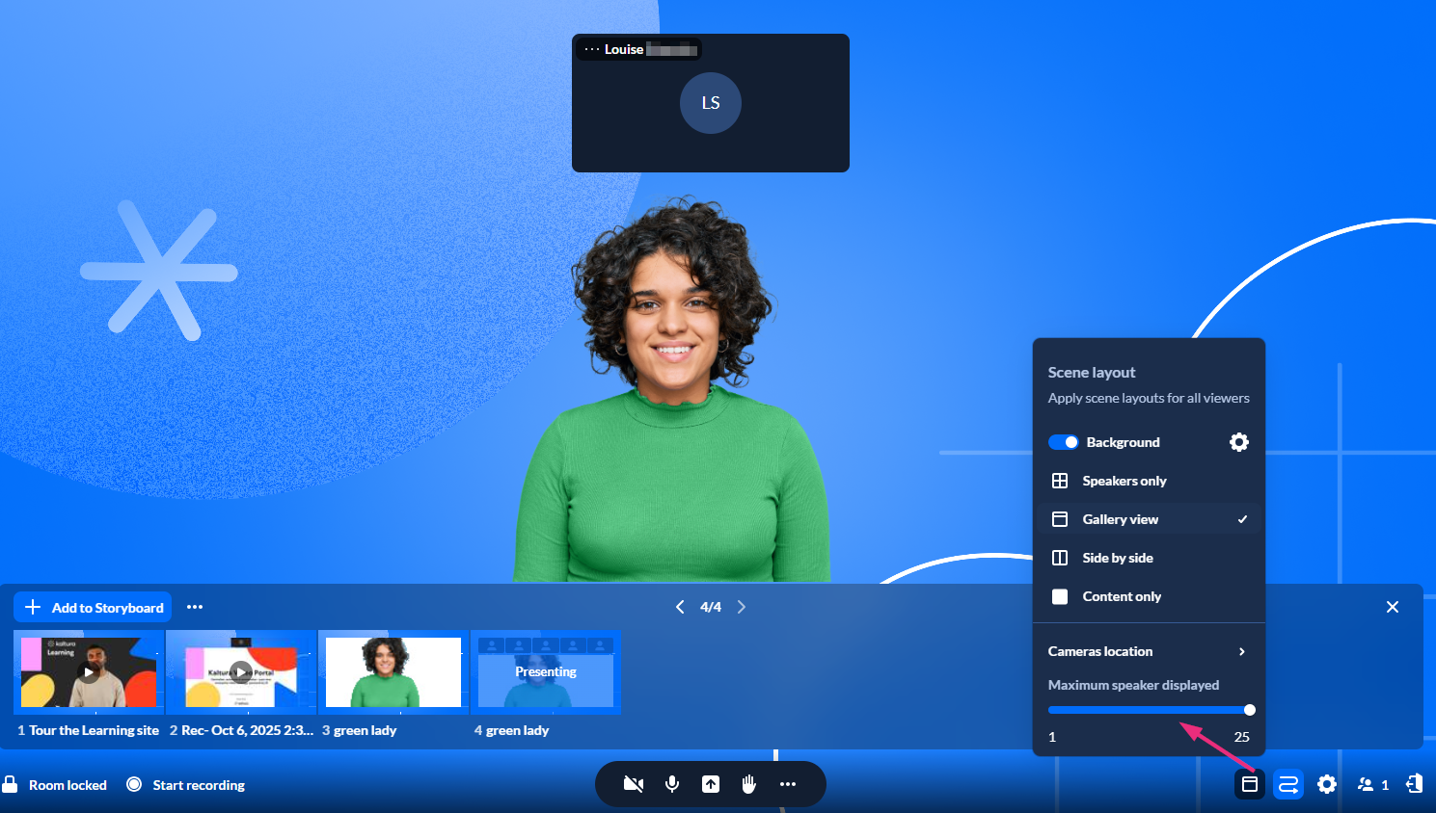Close the storyboard panel

pyautogui.click(x=1393, y=607)
